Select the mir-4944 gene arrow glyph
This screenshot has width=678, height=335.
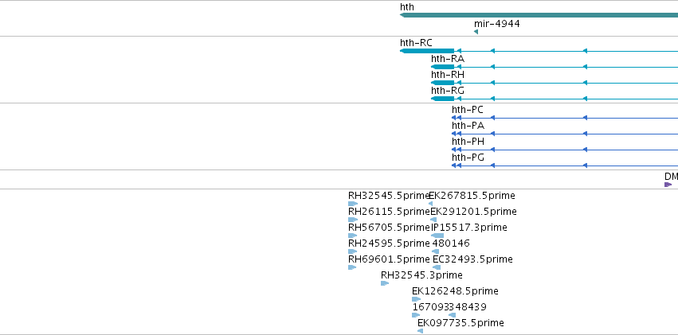[476, 32]
